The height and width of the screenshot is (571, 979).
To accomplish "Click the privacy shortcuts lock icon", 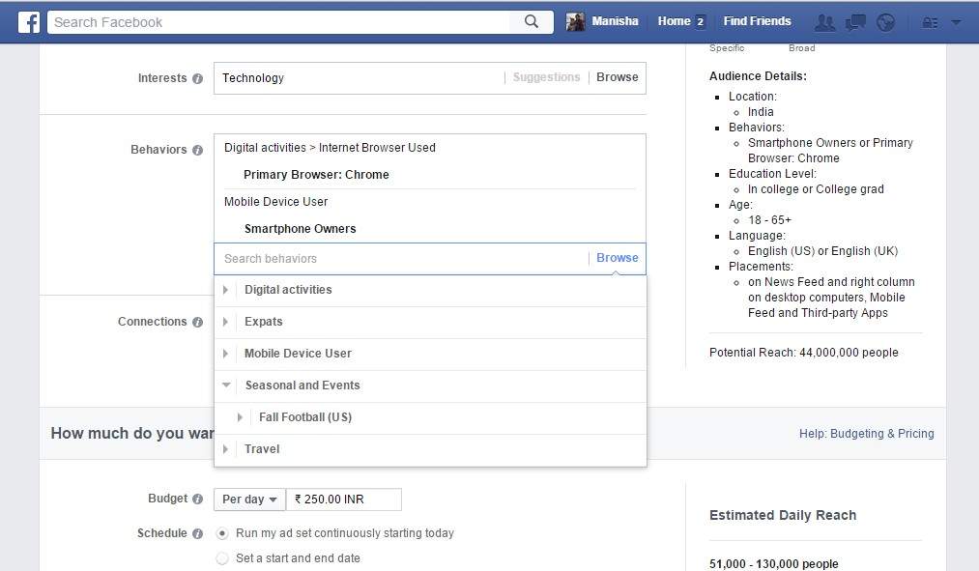I will pyautogui.click(x=930, y=22).
